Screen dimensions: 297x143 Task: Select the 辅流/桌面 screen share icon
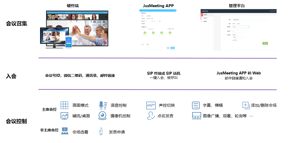point(64,116)
